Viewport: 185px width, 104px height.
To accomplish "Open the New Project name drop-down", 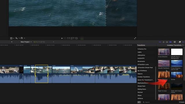I will tap(26, 42).
